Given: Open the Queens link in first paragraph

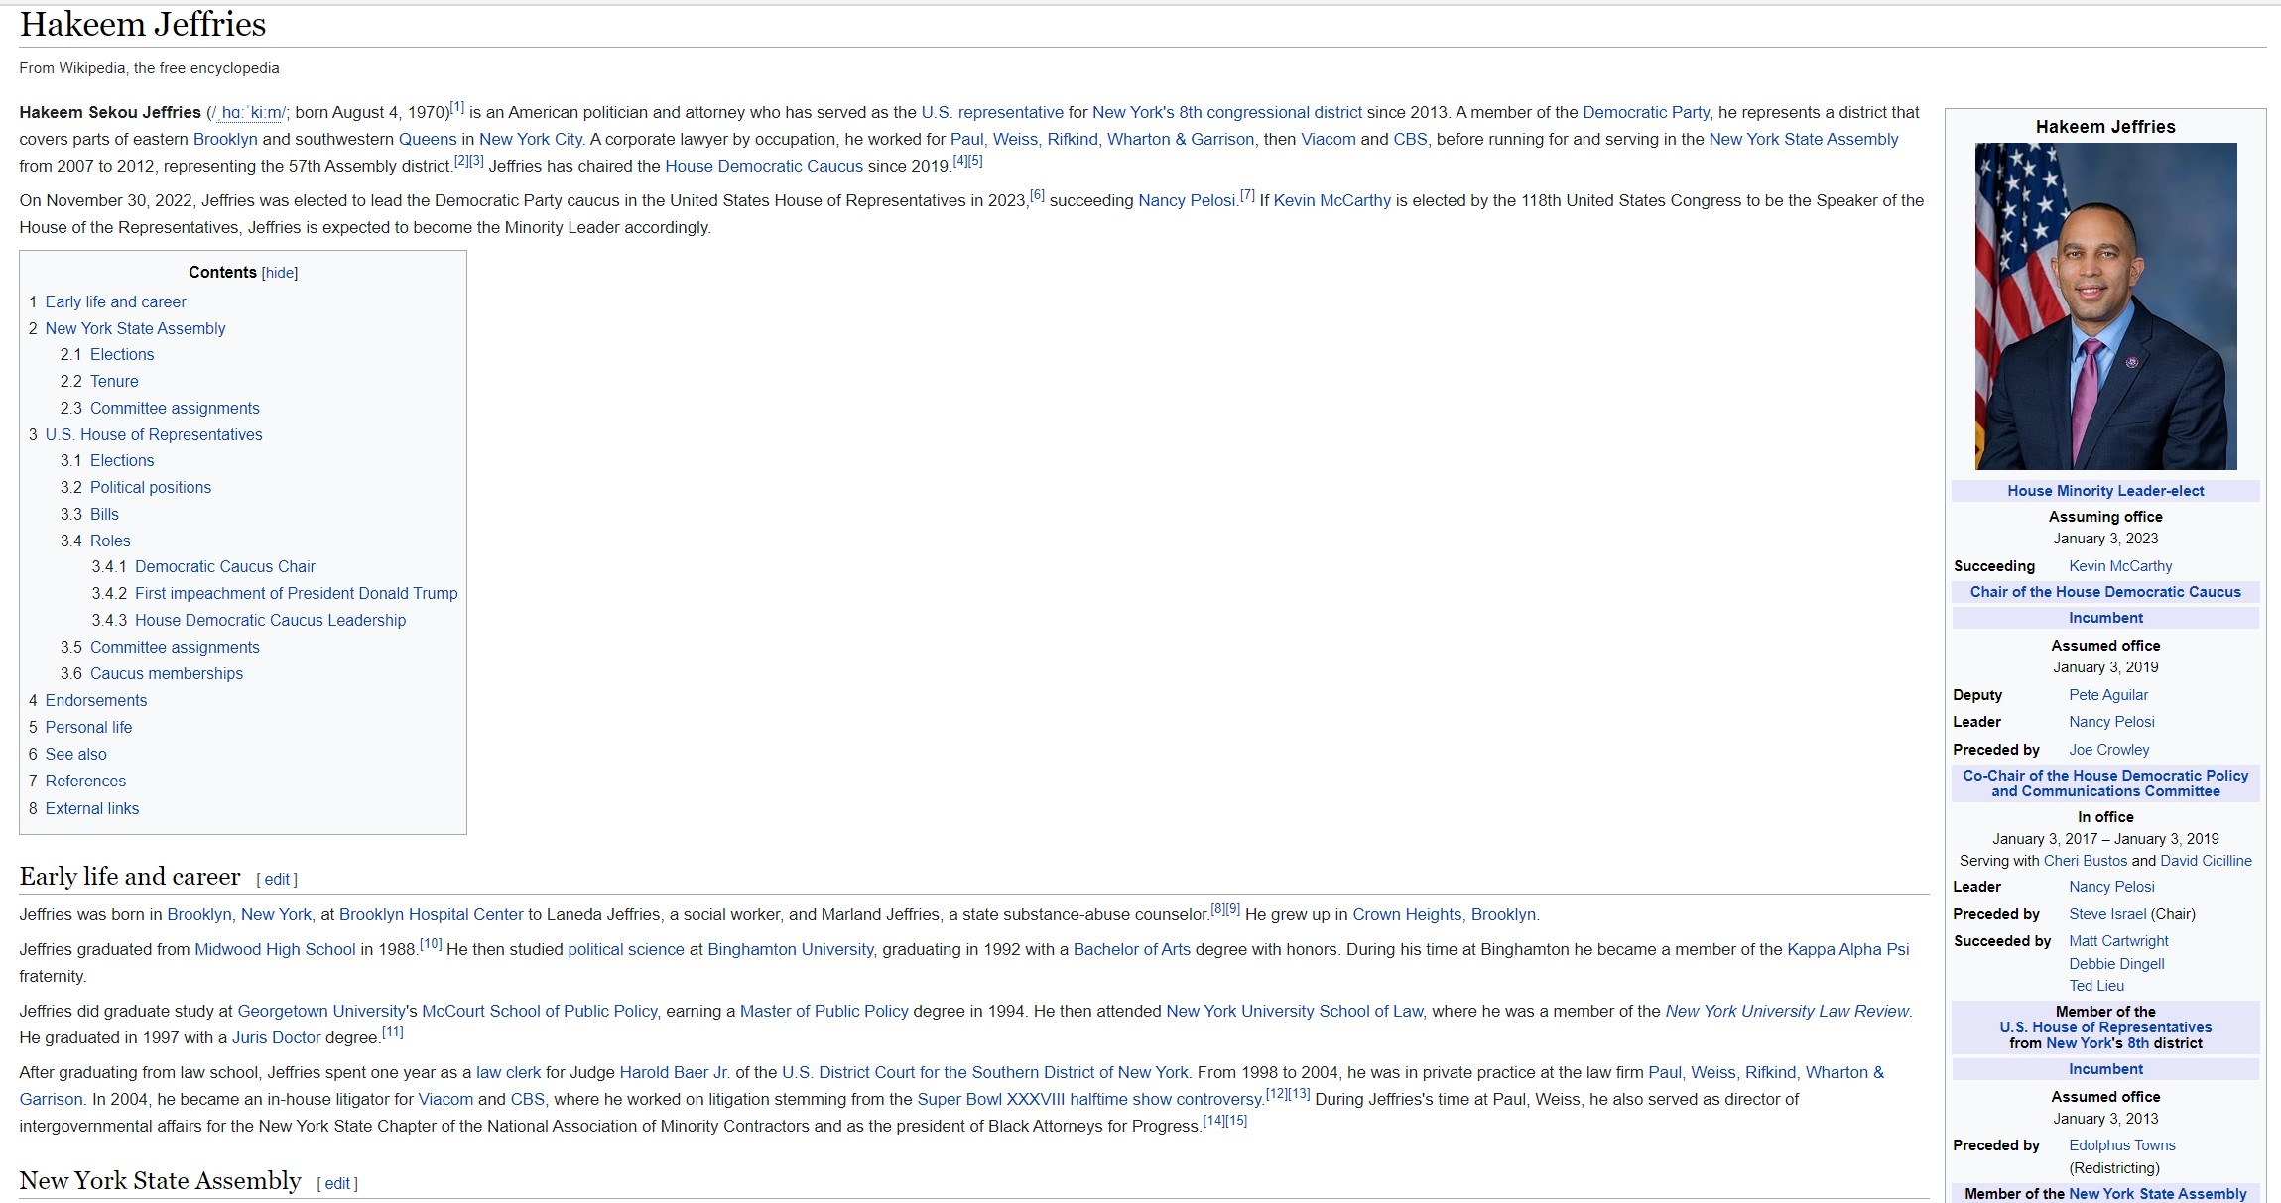Looking at the screenshot, I should [x=428, y=139].
